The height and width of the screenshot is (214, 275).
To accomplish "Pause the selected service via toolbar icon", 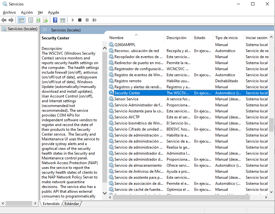I will [x=87, y=20].
